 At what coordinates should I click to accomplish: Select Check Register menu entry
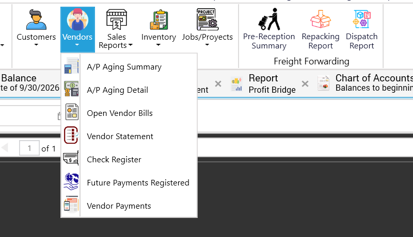(129, 160)
